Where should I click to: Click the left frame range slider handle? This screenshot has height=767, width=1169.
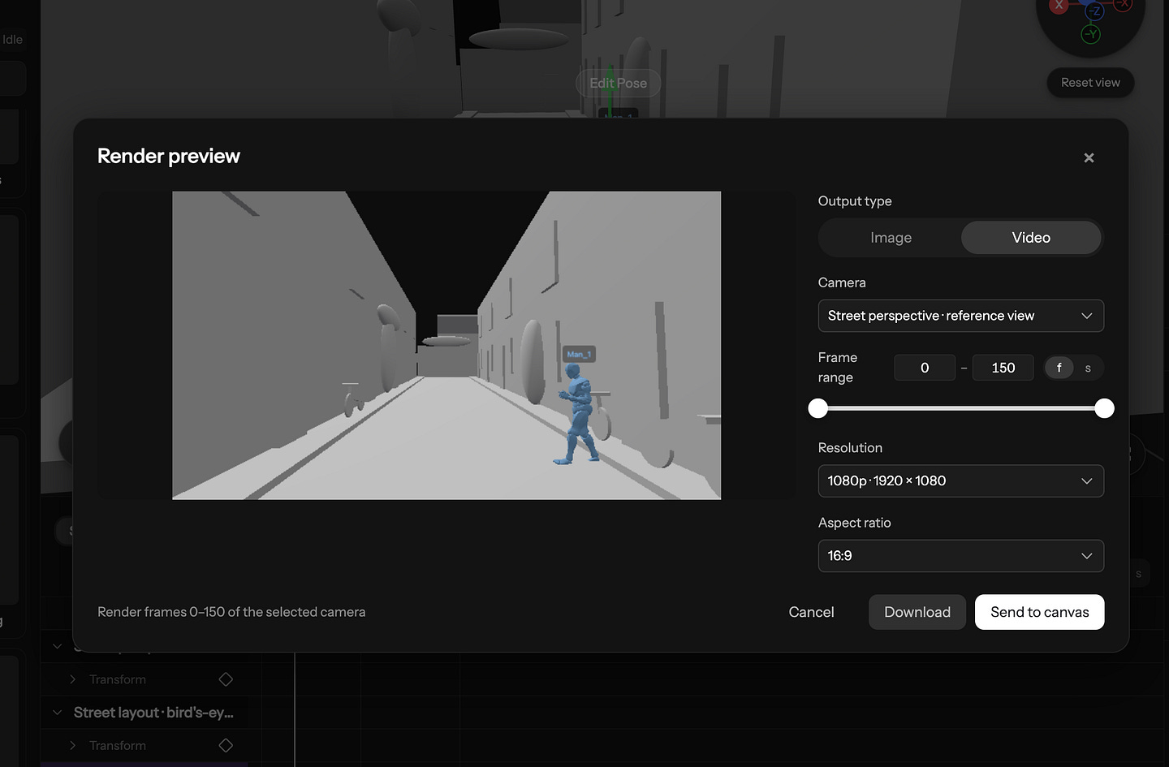click(x=818, y=408)
